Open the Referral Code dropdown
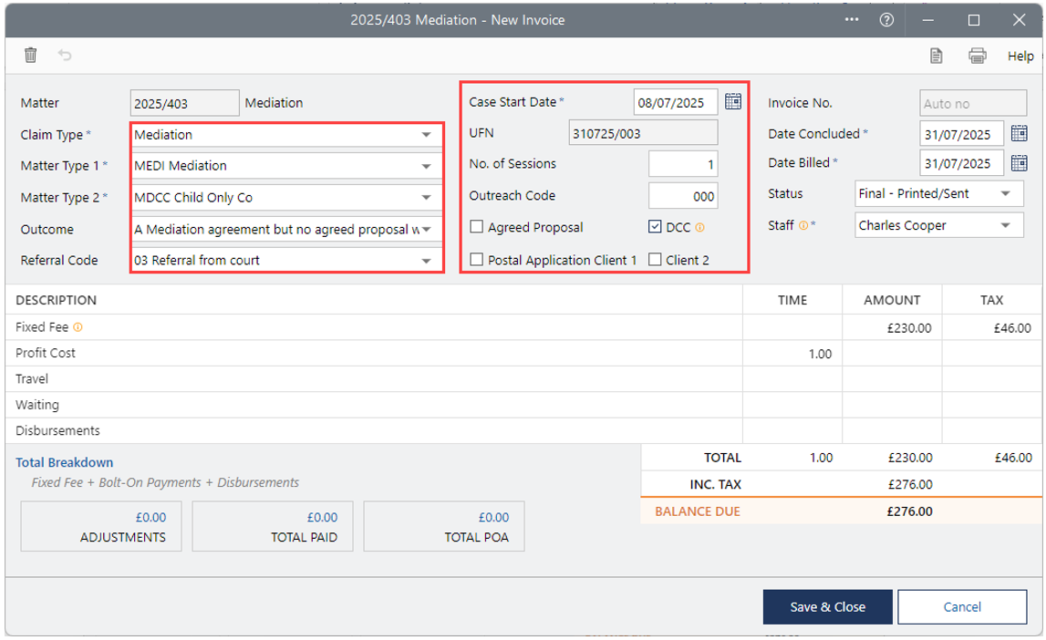 tap(426, 261)
